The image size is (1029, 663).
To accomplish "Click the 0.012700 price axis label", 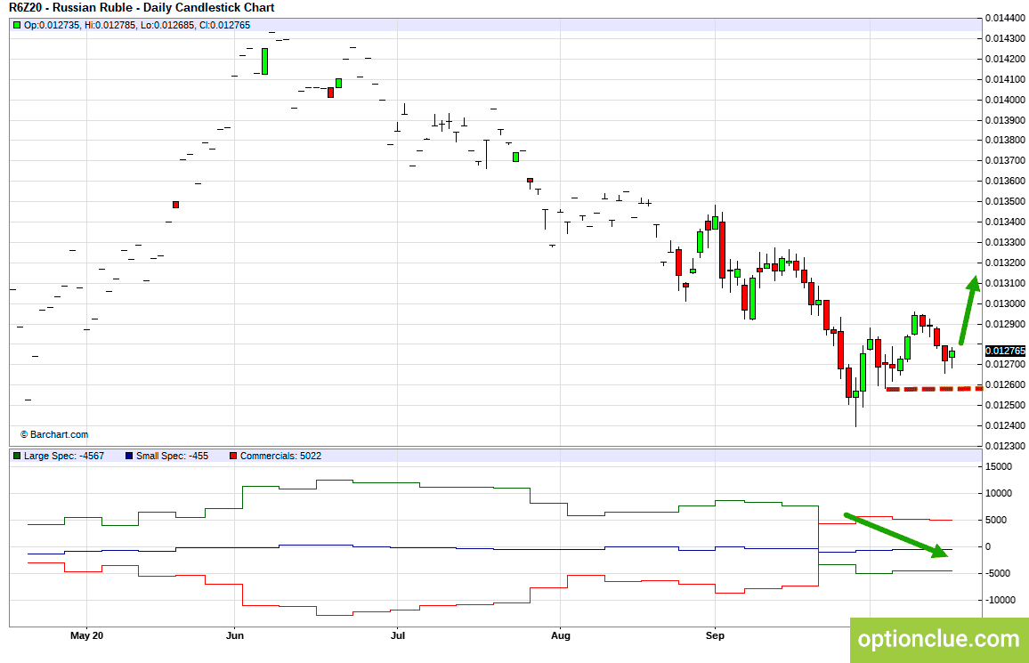I will 1005,364.
